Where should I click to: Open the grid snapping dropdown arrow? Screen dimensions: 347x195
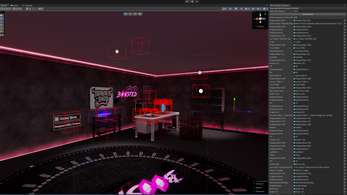tap(30, 9)
